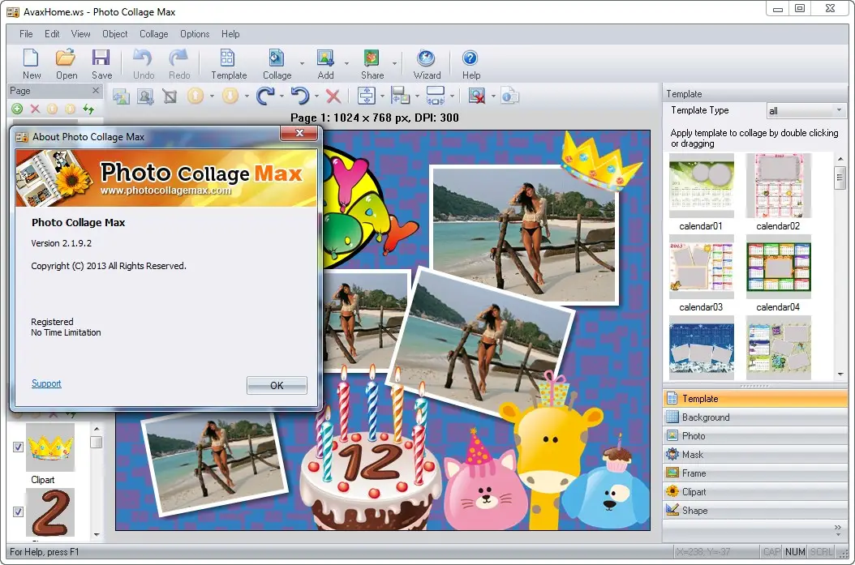Click the remove image icon with red X
Screen dimensions: 855x565
coord(476,96)
